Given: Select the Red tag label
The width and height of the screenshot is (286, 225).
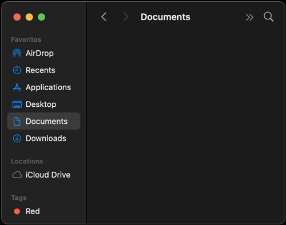Looking at the screenshot, I should (33, 211).
